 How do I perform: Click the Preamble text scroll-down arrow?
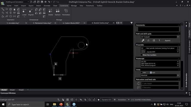tap(178, 52)
